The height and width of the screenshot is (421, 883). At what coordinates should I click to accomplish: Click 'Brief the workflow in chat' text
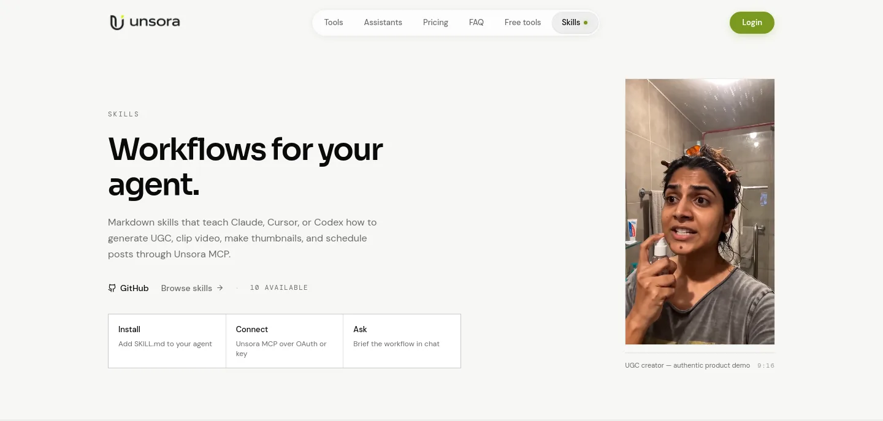tap(396, 344)
